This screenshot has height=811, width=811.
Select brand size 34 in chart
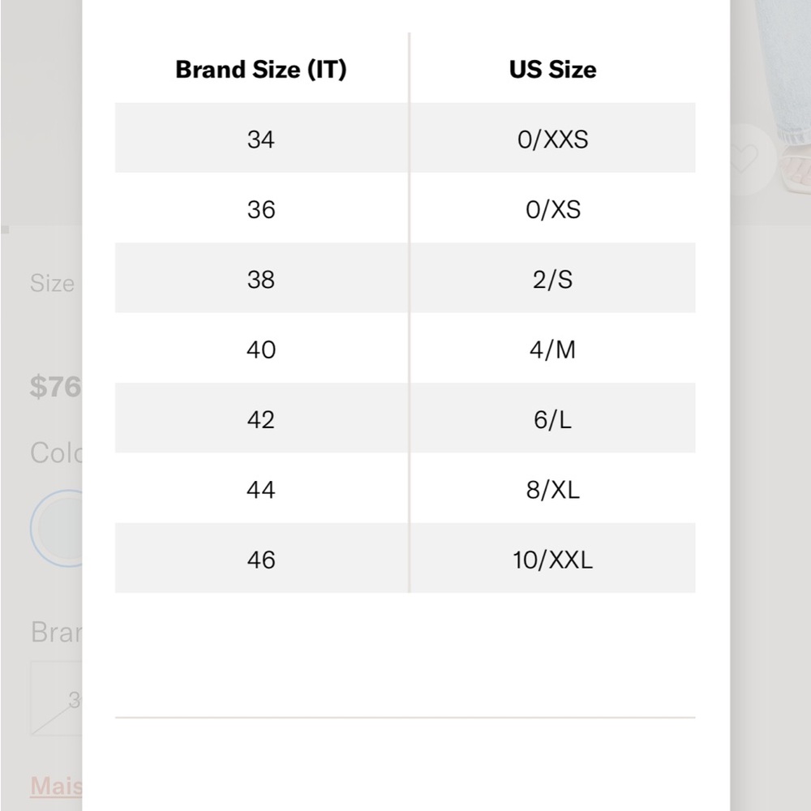click(261, 139)
